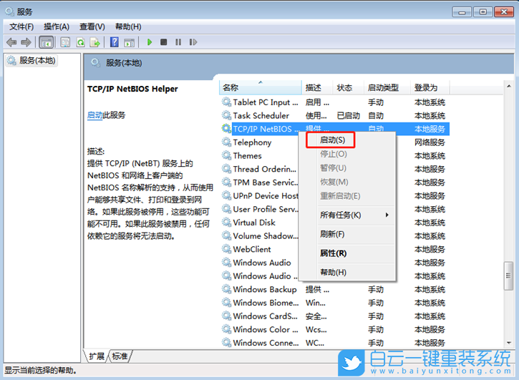Click the 启动 link to start this service
Screen dimensions: 519x380
pyautogui.click(x=94, y=115)
